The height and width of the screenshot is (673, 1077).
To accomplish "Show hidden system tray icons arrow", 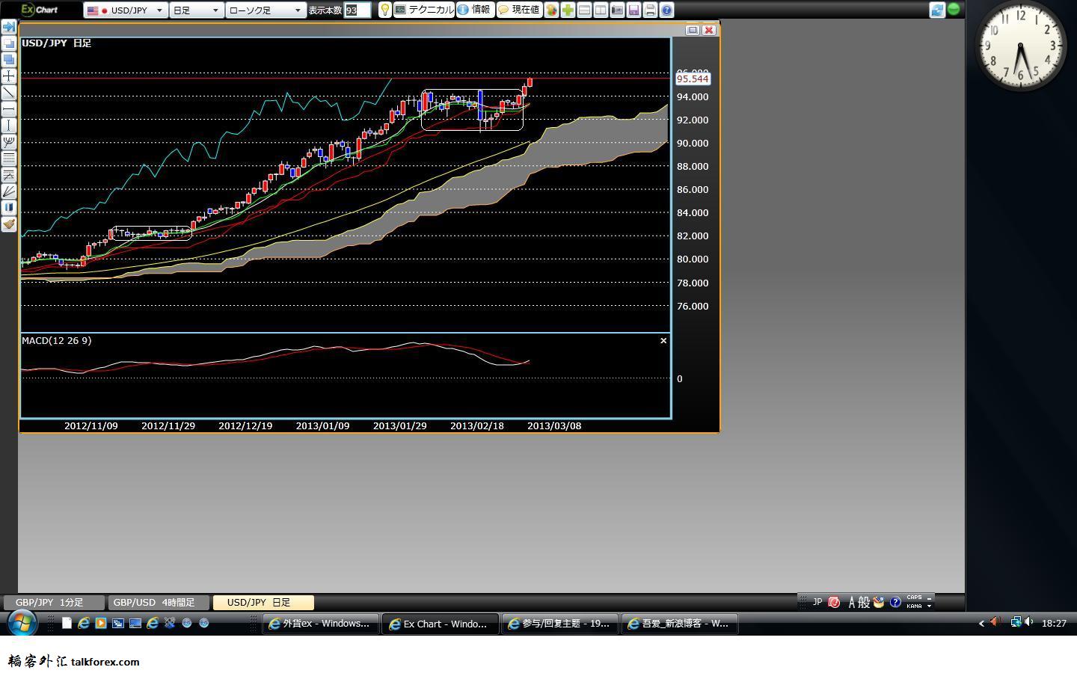I will 982,623.
